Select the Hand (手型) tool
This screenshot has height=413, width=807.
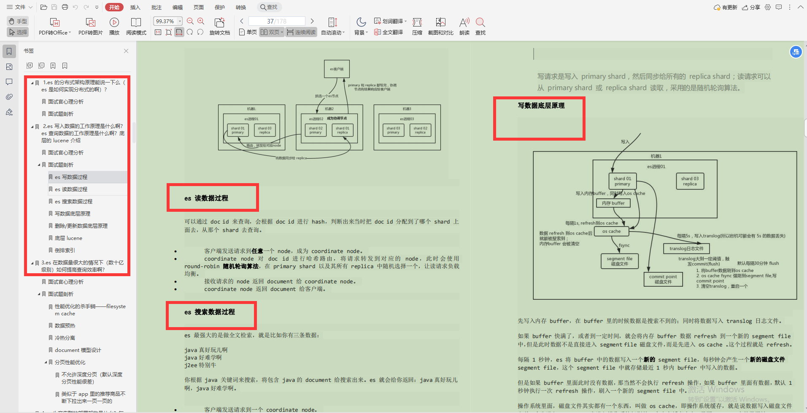coord(18,21)
